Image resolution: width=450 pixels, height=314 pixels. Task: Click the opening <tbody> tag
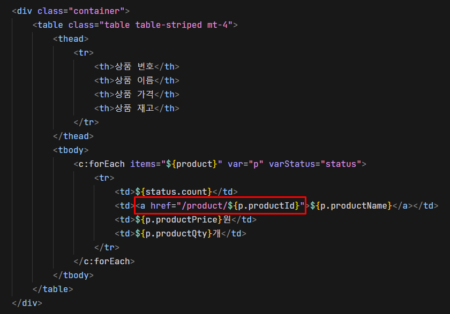pos(71,150)
